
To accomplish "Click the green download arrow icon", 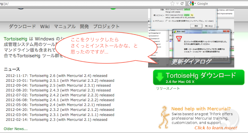I will point(160,77).
